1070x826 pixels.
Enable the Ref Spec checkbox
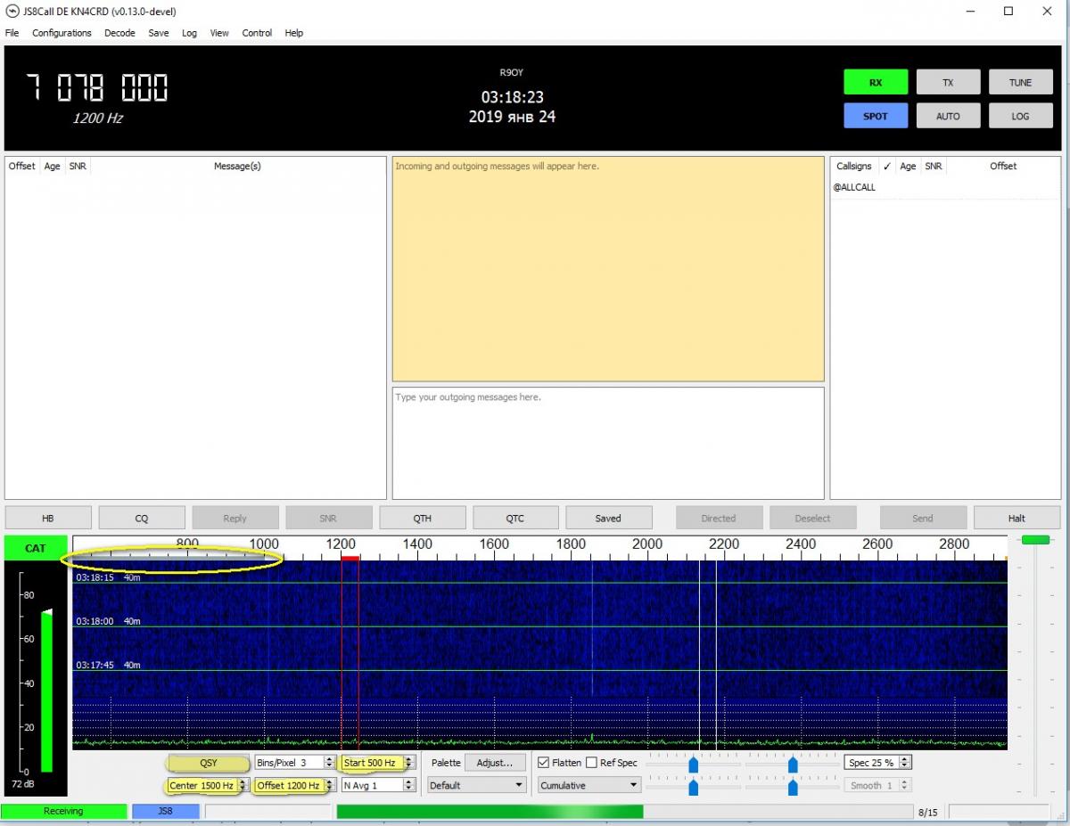pos(592,763)
